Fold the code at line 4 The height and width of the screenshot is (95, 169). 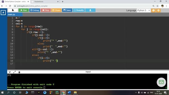click(14, 26)
